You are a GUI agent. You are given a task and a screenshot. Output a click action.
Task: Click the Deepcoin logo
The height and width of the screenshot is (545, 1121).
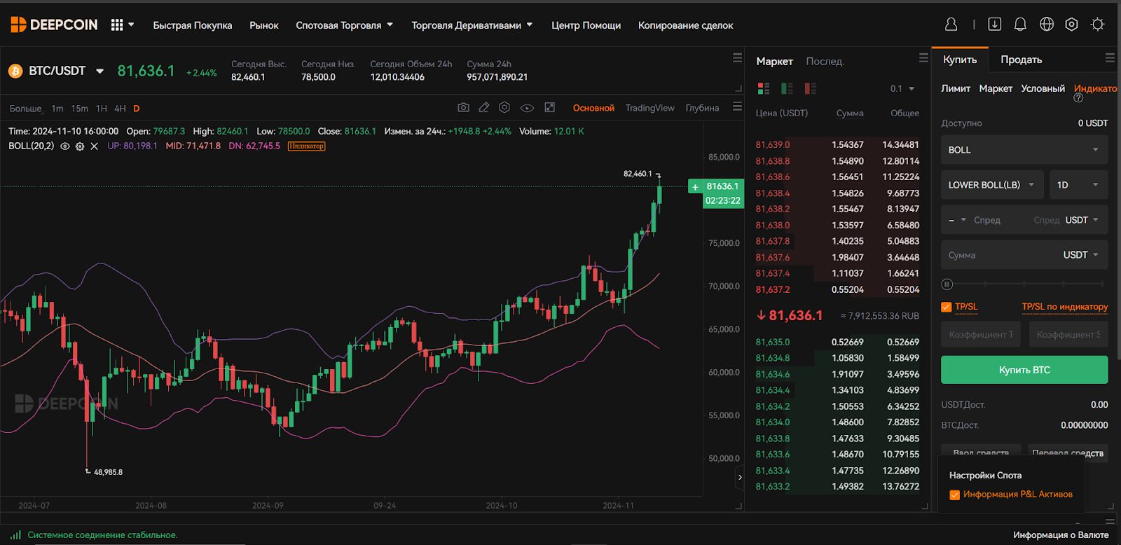54,25
